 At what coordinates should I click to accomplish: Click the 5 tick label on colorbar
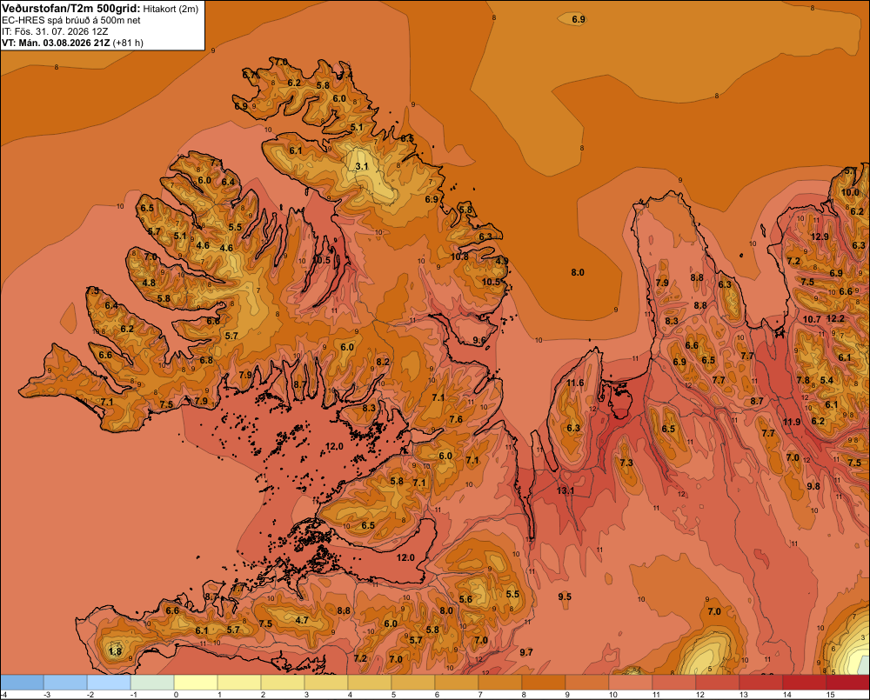pos(393,695)
